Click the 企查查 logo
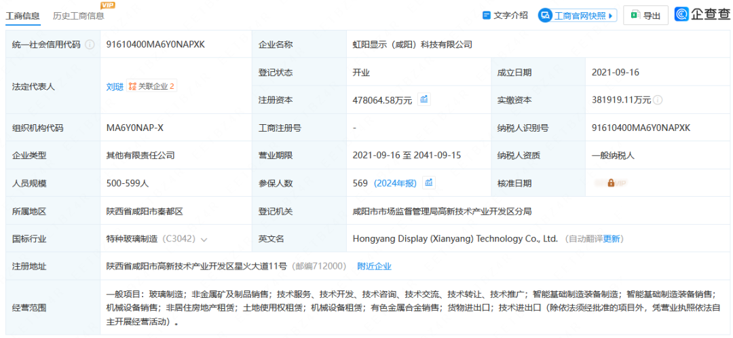The width and height of the screenshot is (733, 338). 702,14
